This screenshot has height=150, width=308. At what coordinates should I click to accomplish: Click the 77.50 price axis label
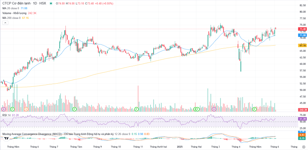pos(303,18)
